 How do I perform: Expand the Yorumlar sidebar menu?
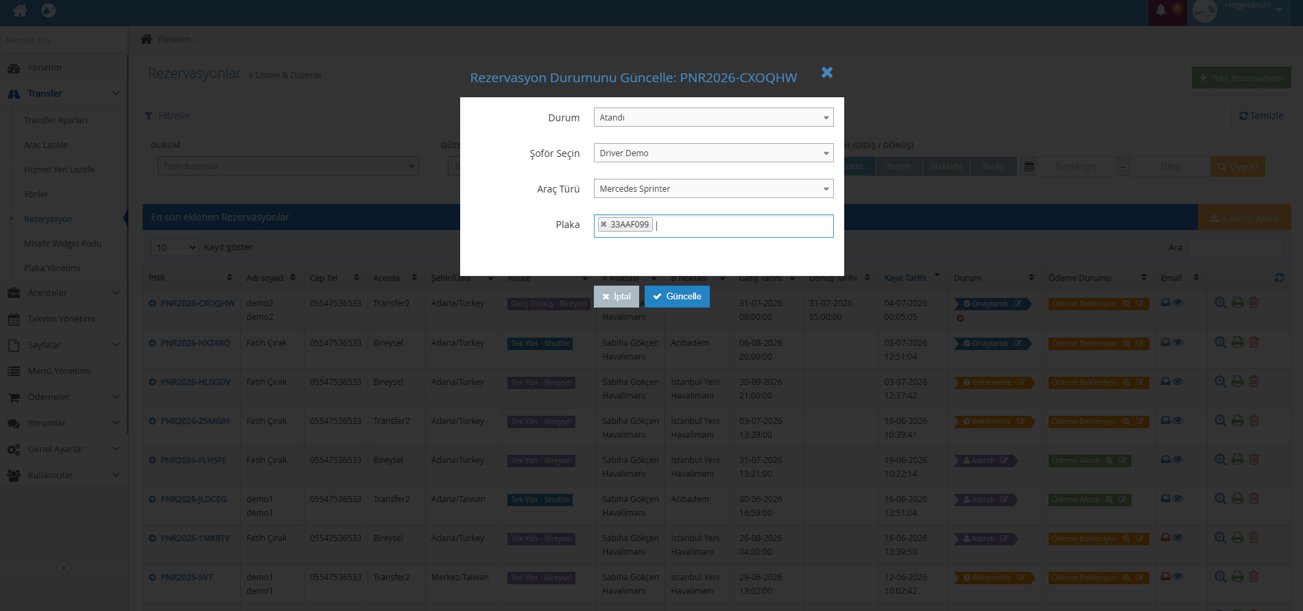63,423
